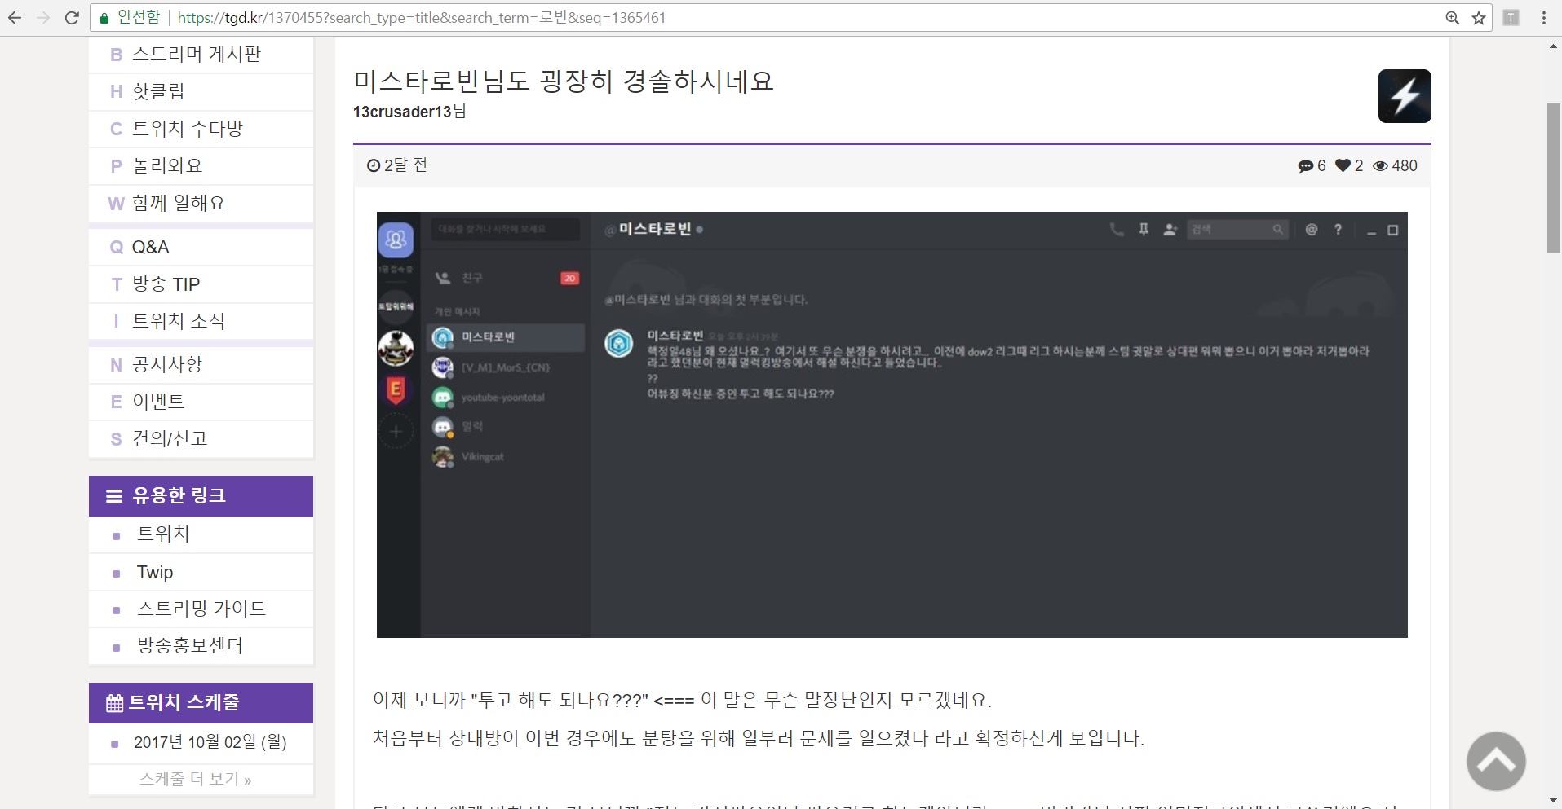
Task: Go to the 핫클립 board
Action: 201,92
